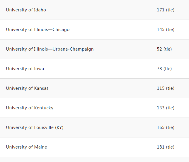The width and height of the screenshot is (189, 162).
Task: Click the partial name cell below Maine
Action: click(76, 160)
